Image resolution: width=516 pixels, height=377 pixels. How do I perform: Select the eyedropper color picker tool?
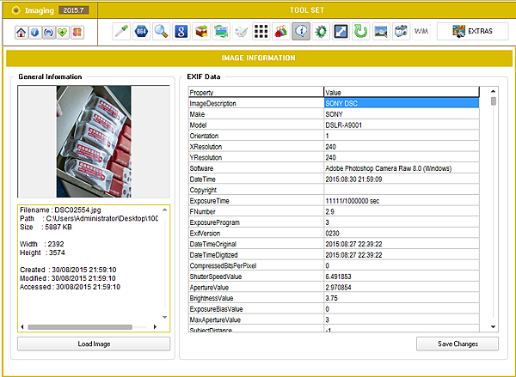coord(122,31)
